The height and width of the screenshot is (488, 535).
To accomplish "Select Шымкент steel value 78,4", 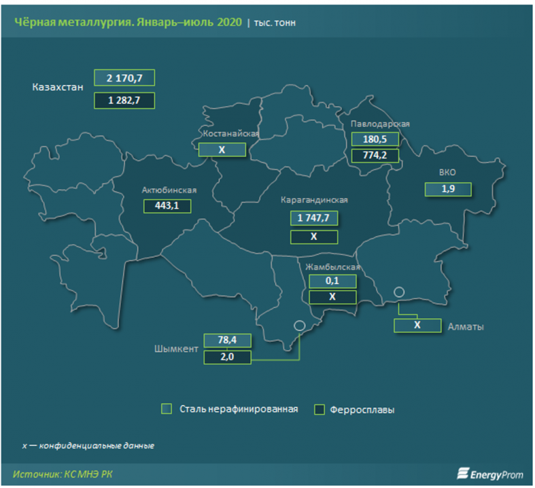I will click(228, 341).
